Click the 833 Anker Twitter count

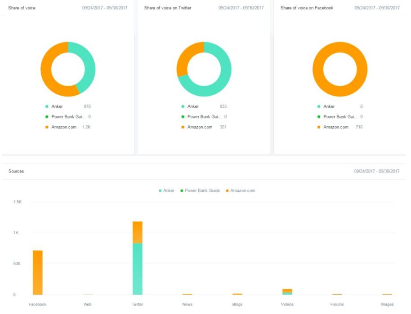[x=223, y=106]
